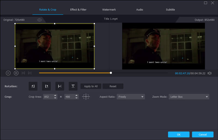Mute audio with the speaker icon

click(x=209, y=73)
